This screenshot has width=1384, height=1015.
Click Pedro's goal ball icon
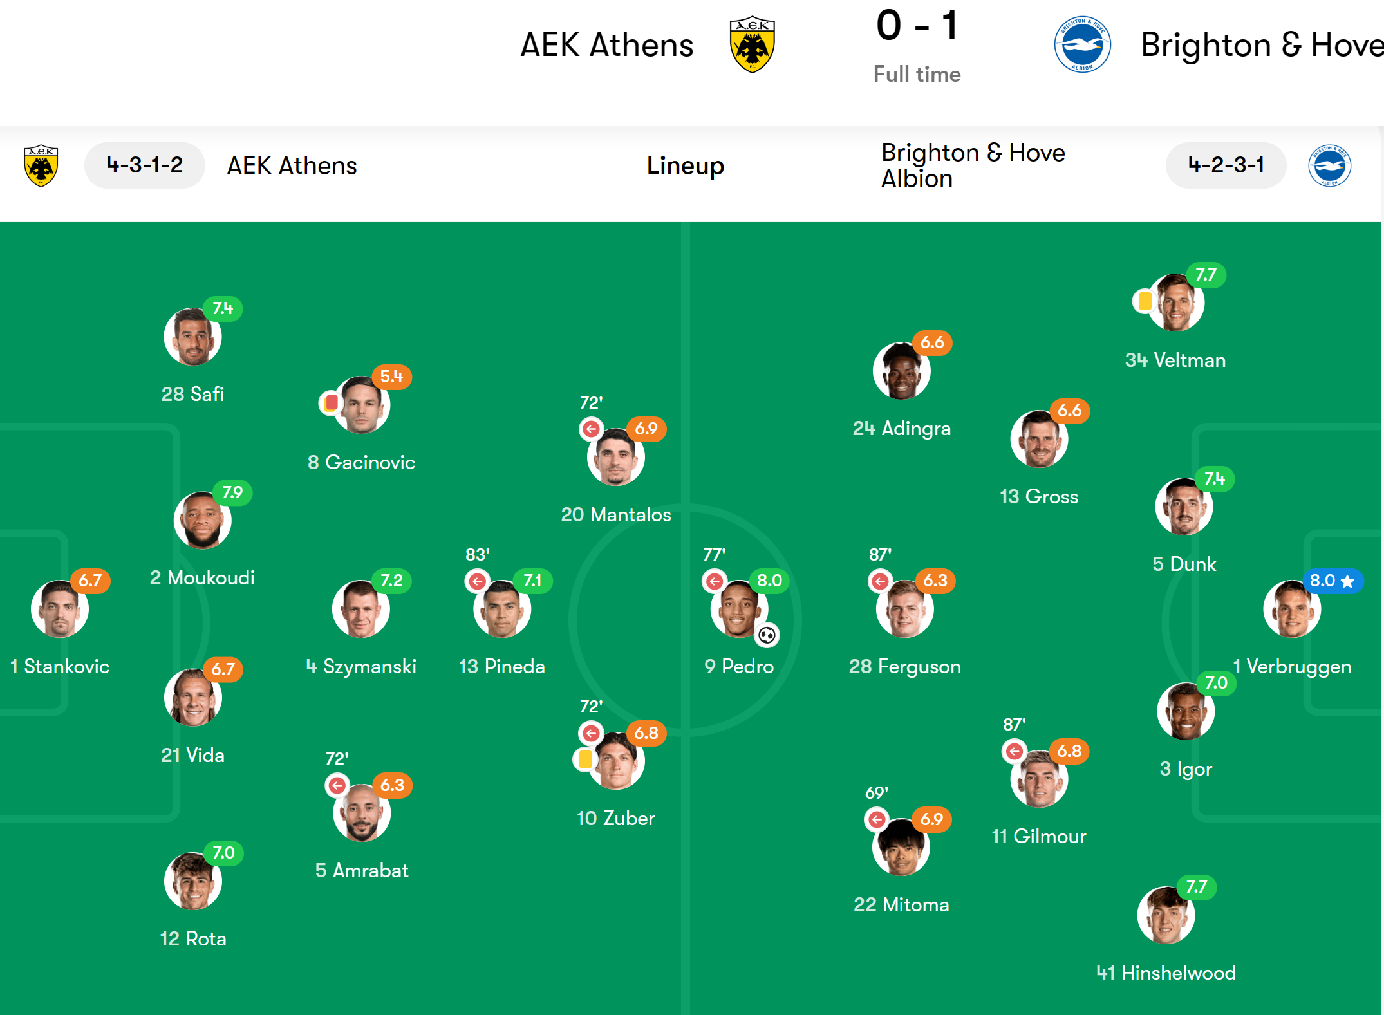pos(767,635)
